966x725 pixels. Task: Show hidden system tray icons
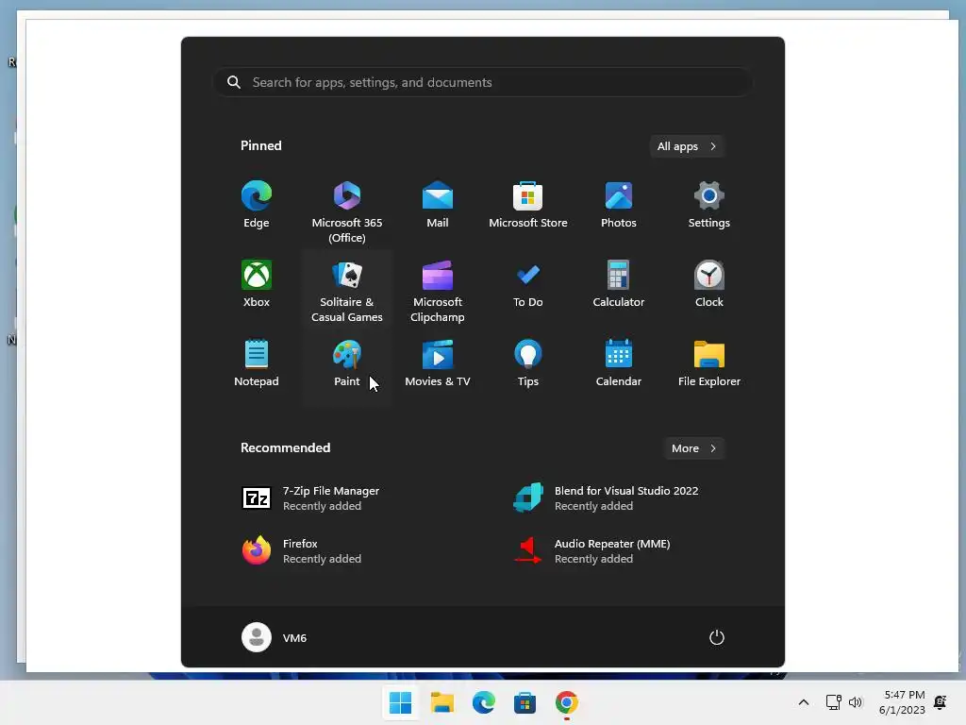804,702
